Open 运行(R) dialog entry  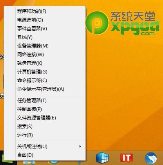45,135
